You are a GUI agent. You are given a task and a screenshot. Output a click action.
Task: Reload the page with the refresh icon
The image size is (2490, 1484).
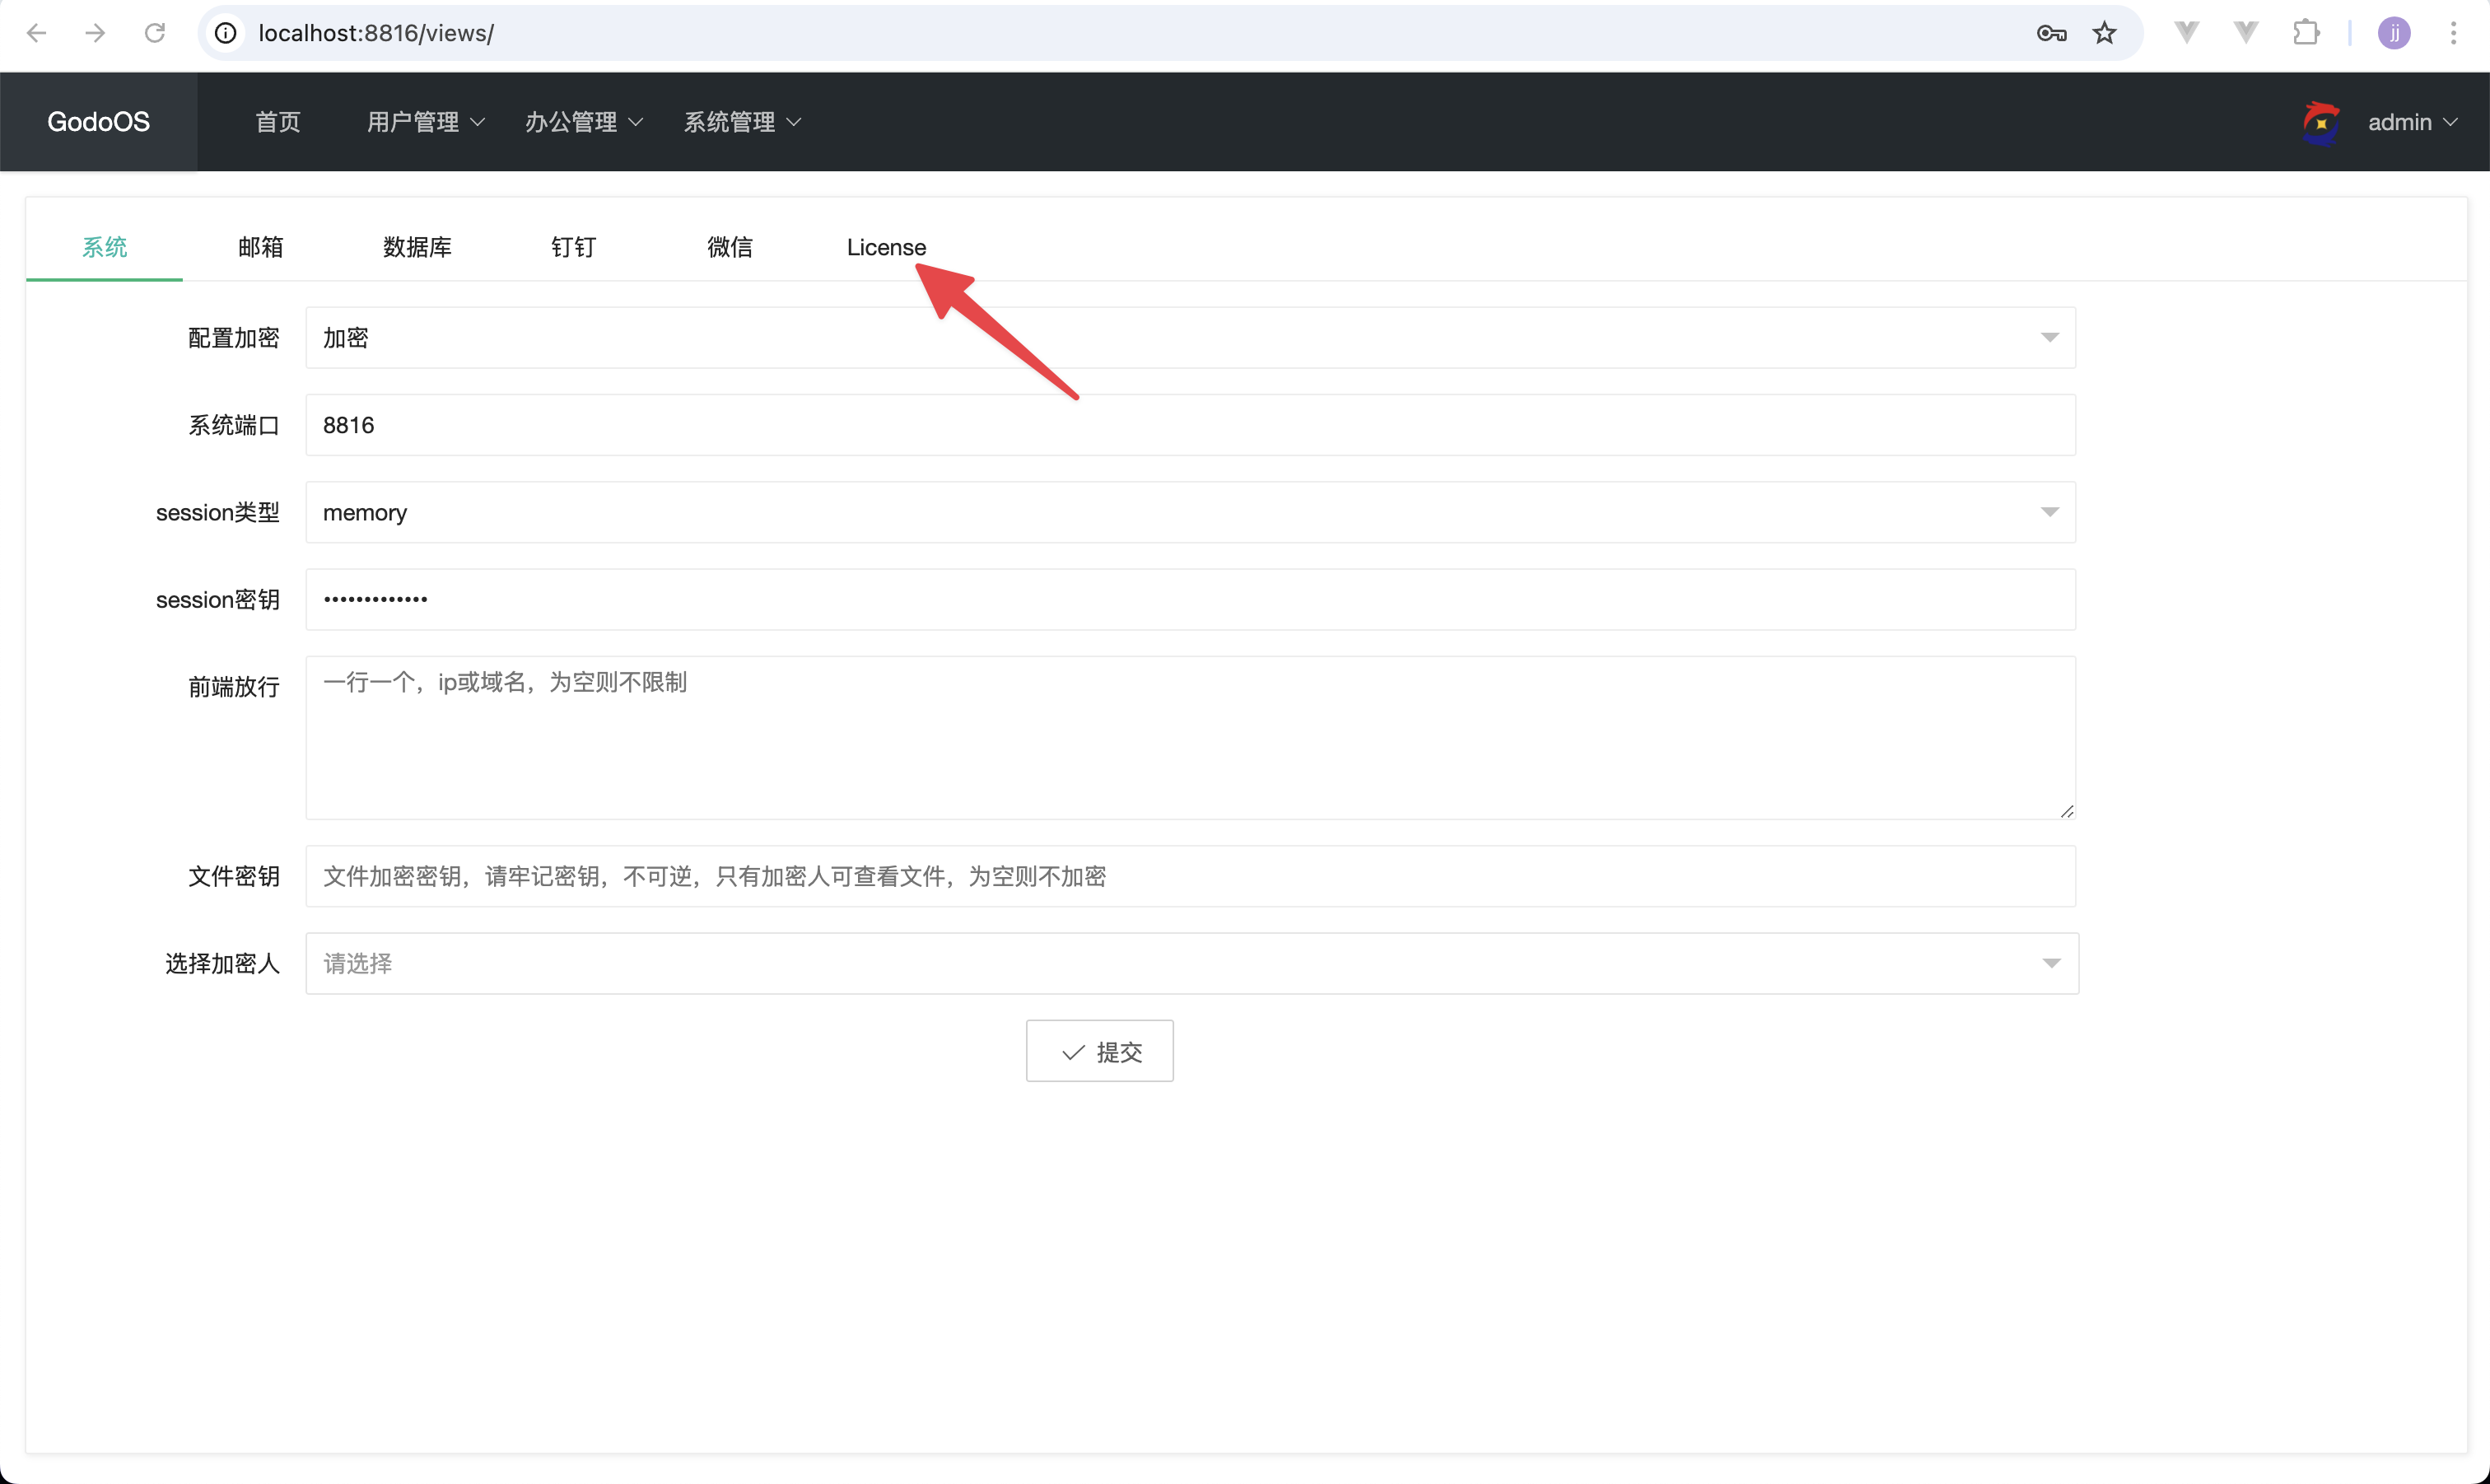click(x=155, y=33)
